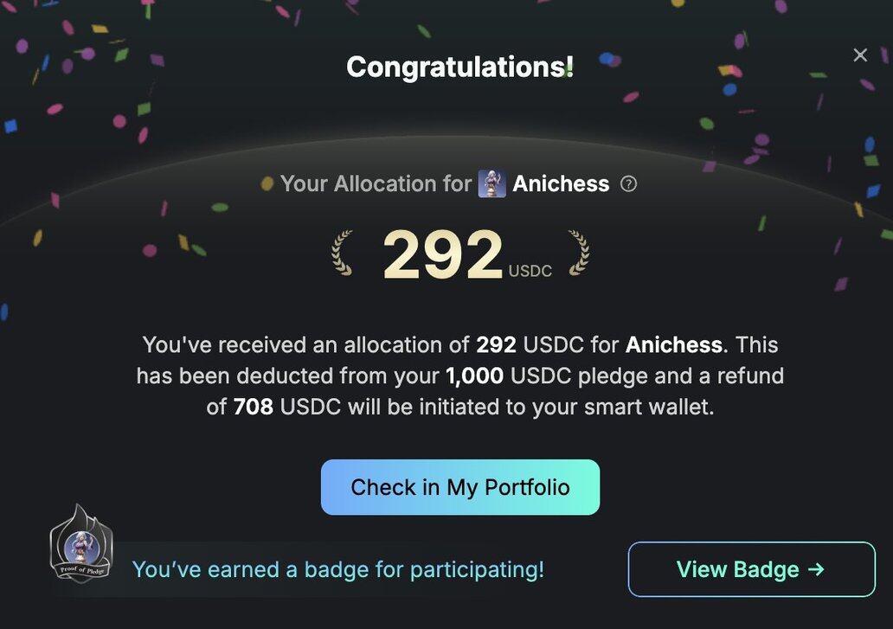Click the Anichess project avatar icon

pos(491,183)
